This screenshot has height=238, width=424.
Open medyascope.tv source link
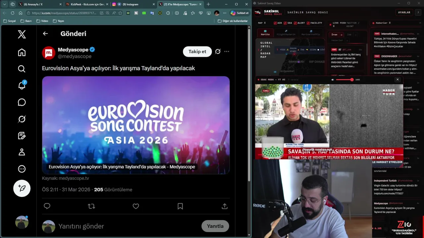pyautogui.click(x=74, y=178)
